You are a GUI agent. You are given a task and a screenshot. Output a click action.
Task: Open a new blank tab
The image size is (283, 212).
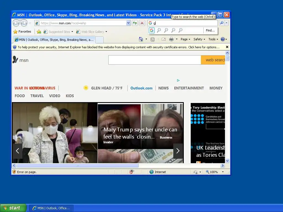point(99,40)
